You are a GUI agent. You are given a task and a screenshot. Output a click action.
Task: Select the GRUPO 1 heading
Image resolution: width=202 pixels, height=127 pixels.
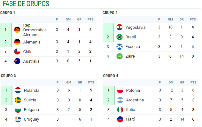[8, 13]
